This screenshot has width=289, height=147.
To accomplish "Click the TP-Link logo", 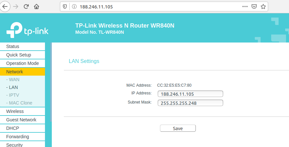I will (x=27, y=30).
